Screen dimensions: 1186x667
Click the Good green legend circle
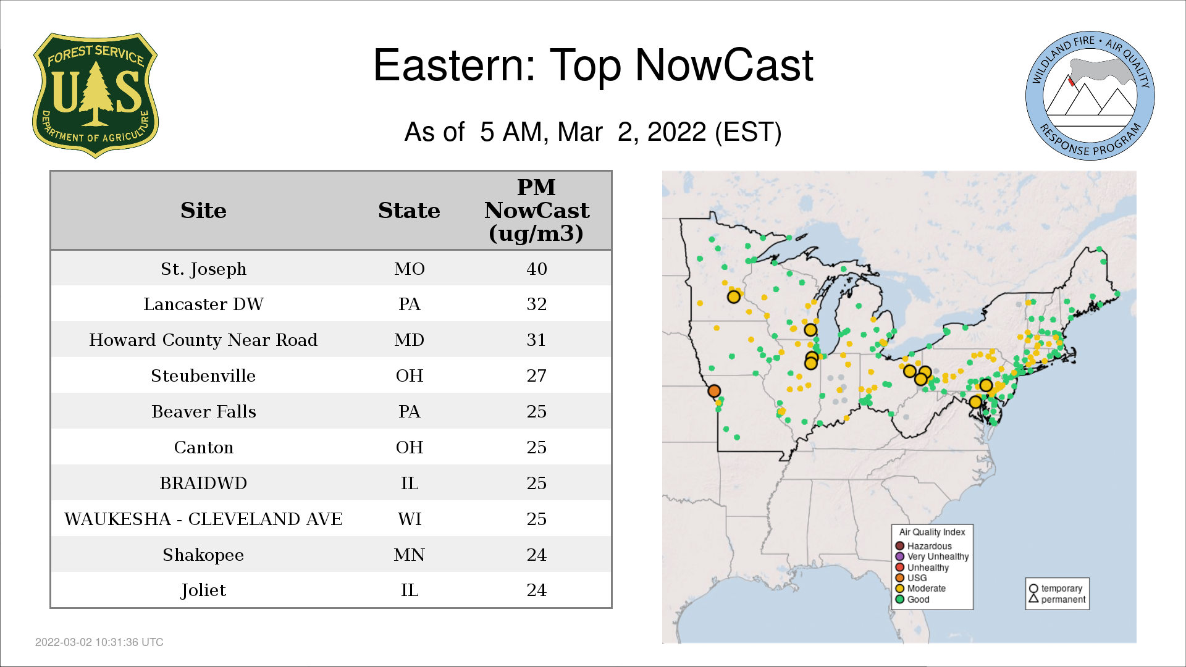coord(900,599)
